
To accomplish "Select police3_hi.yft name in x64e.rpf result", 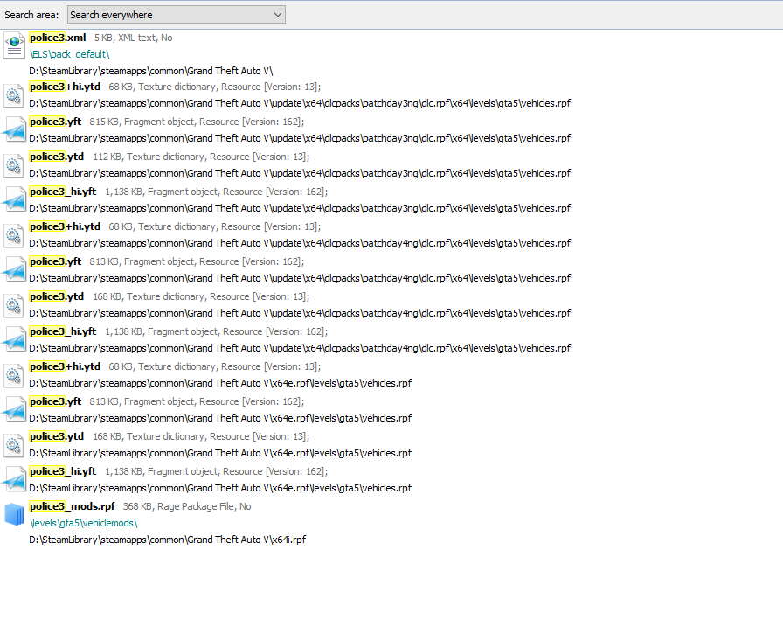I will (63, 471).
